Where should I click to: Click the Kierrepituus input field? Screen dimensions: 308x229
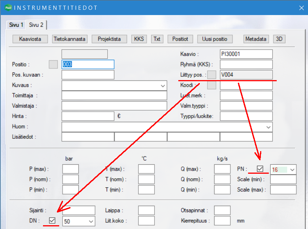pyautogui.click(x=222, y=221)
